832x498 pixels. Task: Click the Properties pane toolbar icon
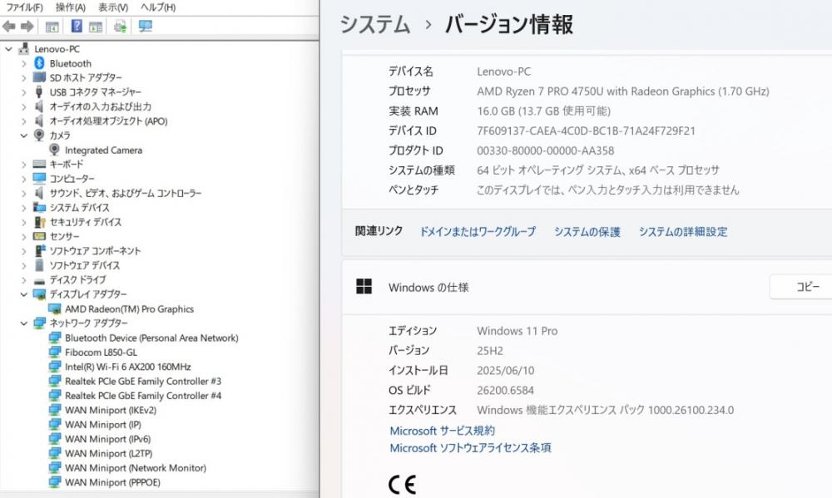pyautogui.click(x=96, y=27)
